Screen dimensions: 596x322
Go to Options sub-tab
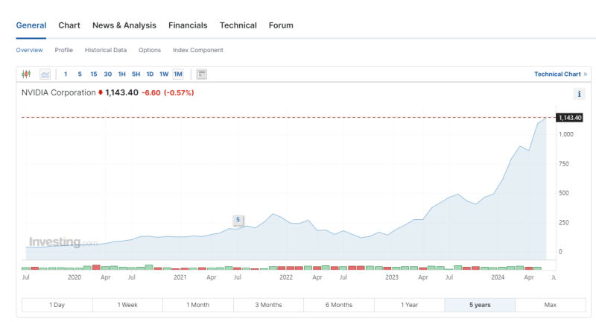(150, 50)
